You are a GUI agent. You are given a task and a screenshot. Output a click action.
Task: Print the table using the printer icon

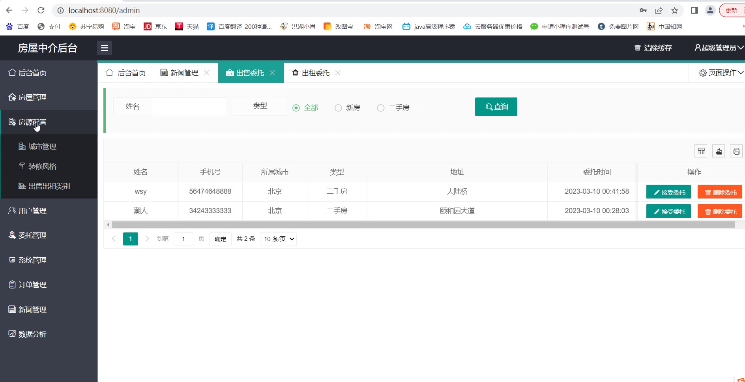click(736, 151)
